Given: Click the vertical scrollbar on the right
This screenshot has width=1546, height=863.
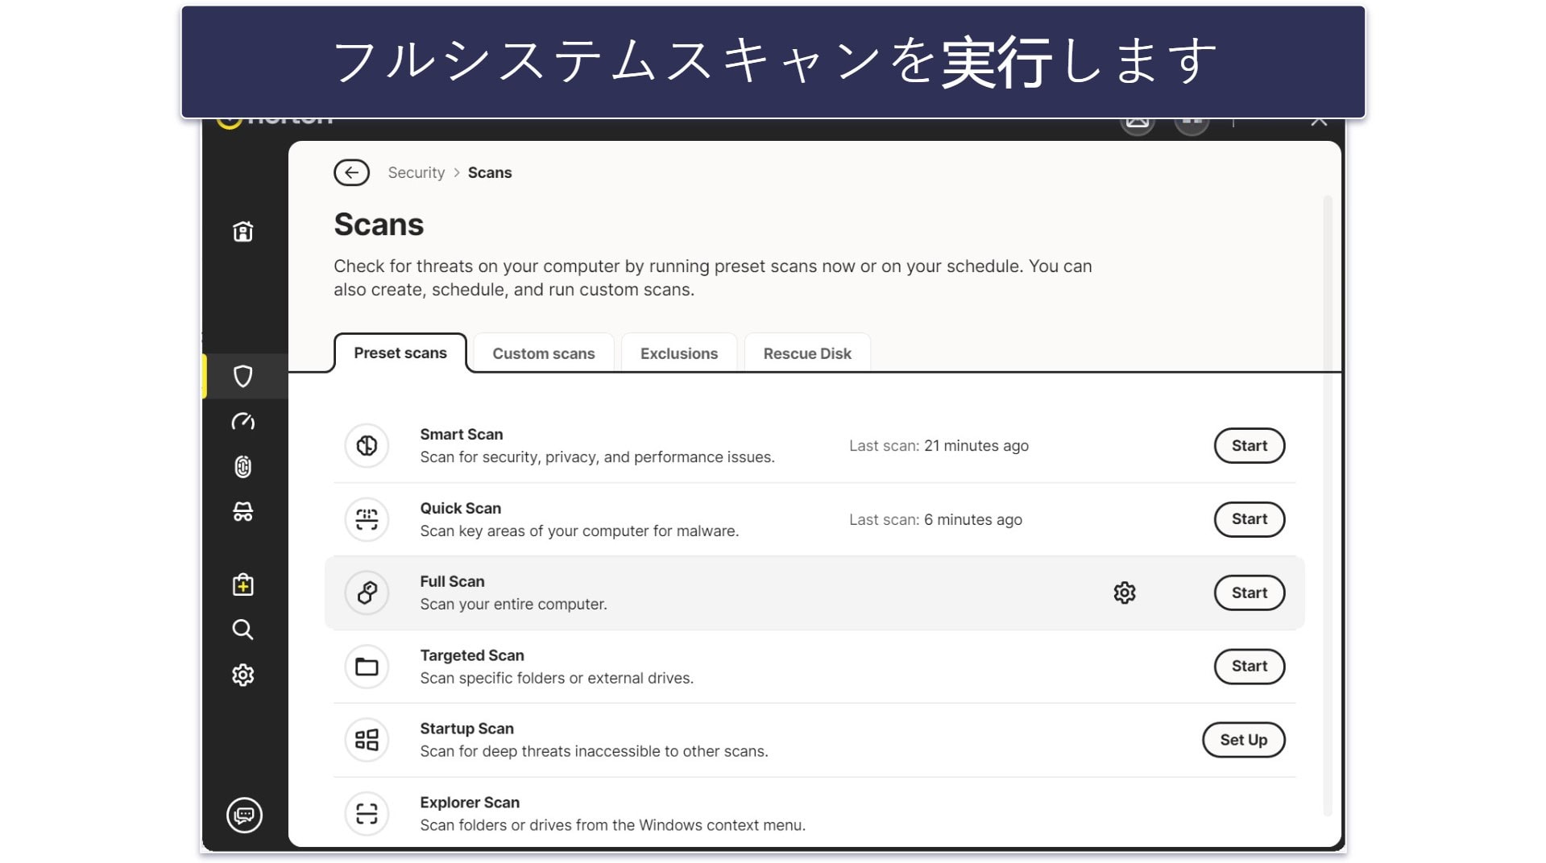Looking at the screenshot, I should pyautogui.click(x=1328, y=506).
